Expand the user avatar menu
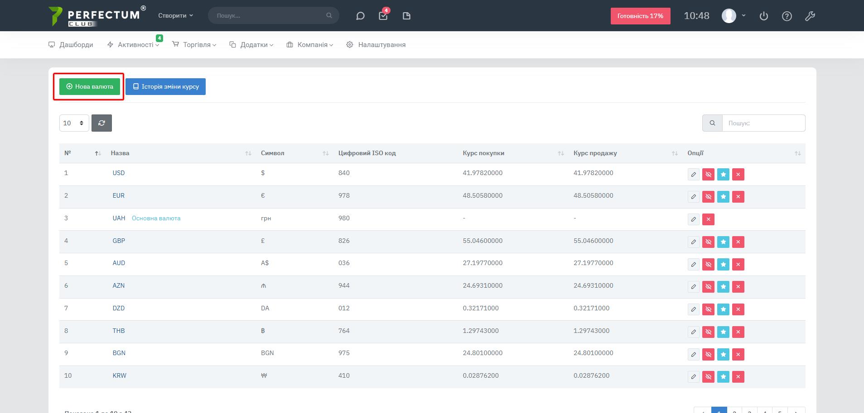The height and width of the screenshot is (413, 864). coord(734,16)
